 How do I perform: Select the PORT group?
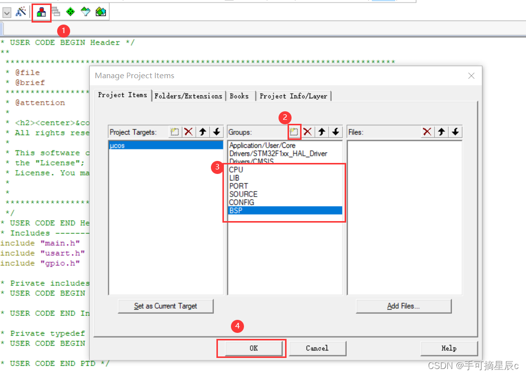pos(285,186)
